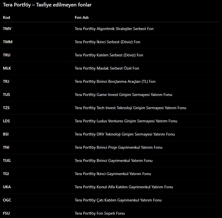Select the 'Konut Alfa Katılım Gayrimenkul' fund name
The width and height of the screenshot is (222, 218).
pyautogui.click(x=124, y=187)
